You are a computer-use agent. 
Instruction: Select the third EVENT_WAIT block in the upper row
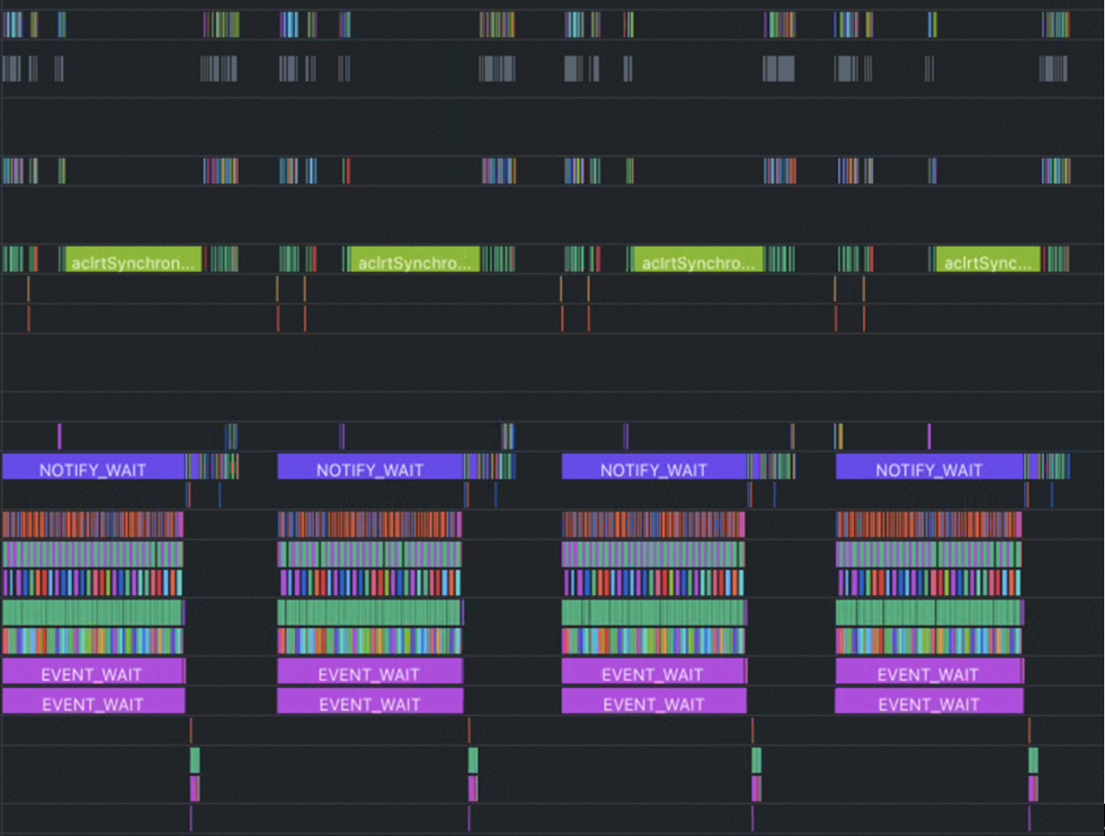[x=654, y=672]
